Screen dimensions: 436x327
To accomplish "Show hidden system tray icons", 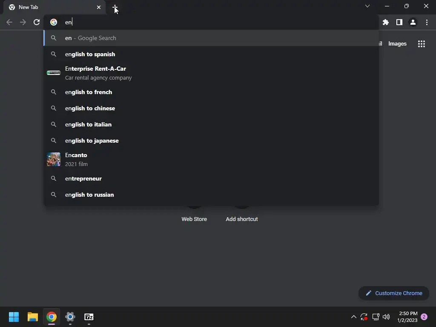I will tap(354, 317).
